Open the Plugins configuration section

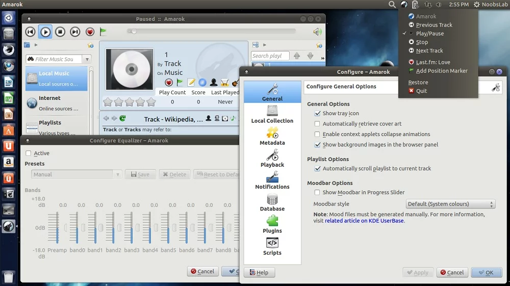tap(272, 224)
